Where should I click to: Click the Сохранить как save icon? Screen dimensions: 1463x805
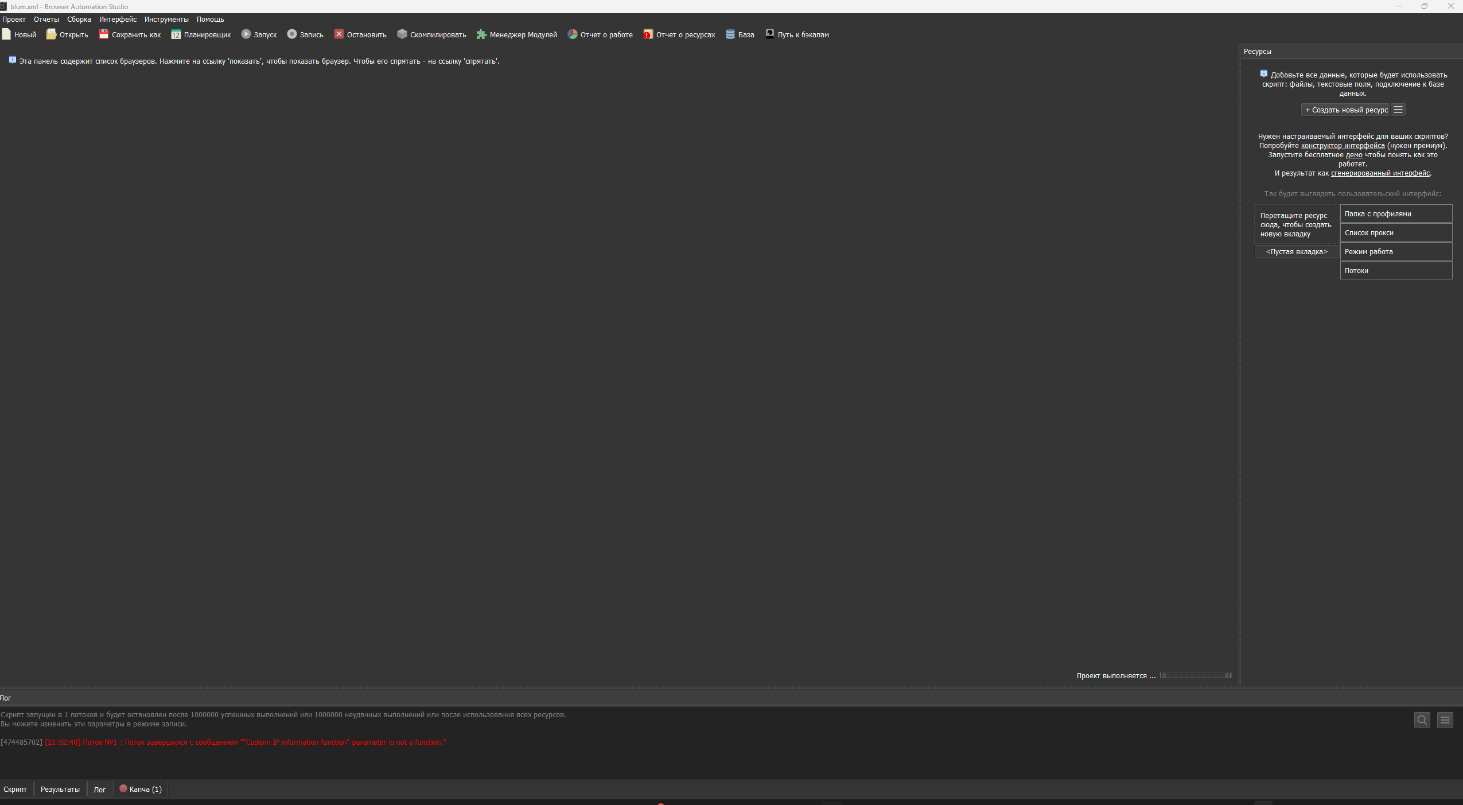104,34
